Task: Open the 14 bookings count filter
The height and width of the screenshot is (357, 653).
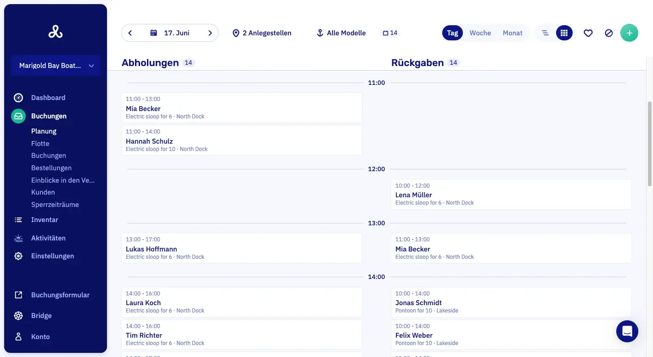Action: pos(390,33)
